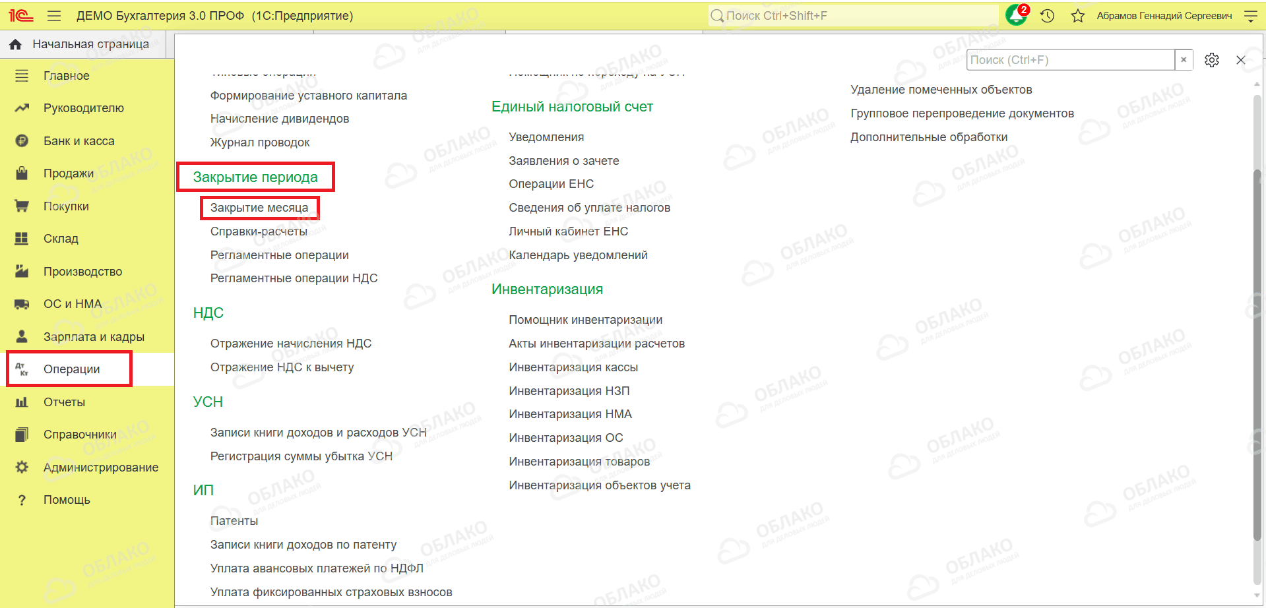This screenshot has height=608, width=1266.
Task: Open Операции ЕНС
Action: point(552,184)
